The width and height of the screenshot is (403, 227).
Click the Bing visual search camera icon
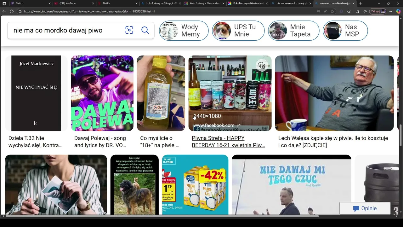[129, 30]
